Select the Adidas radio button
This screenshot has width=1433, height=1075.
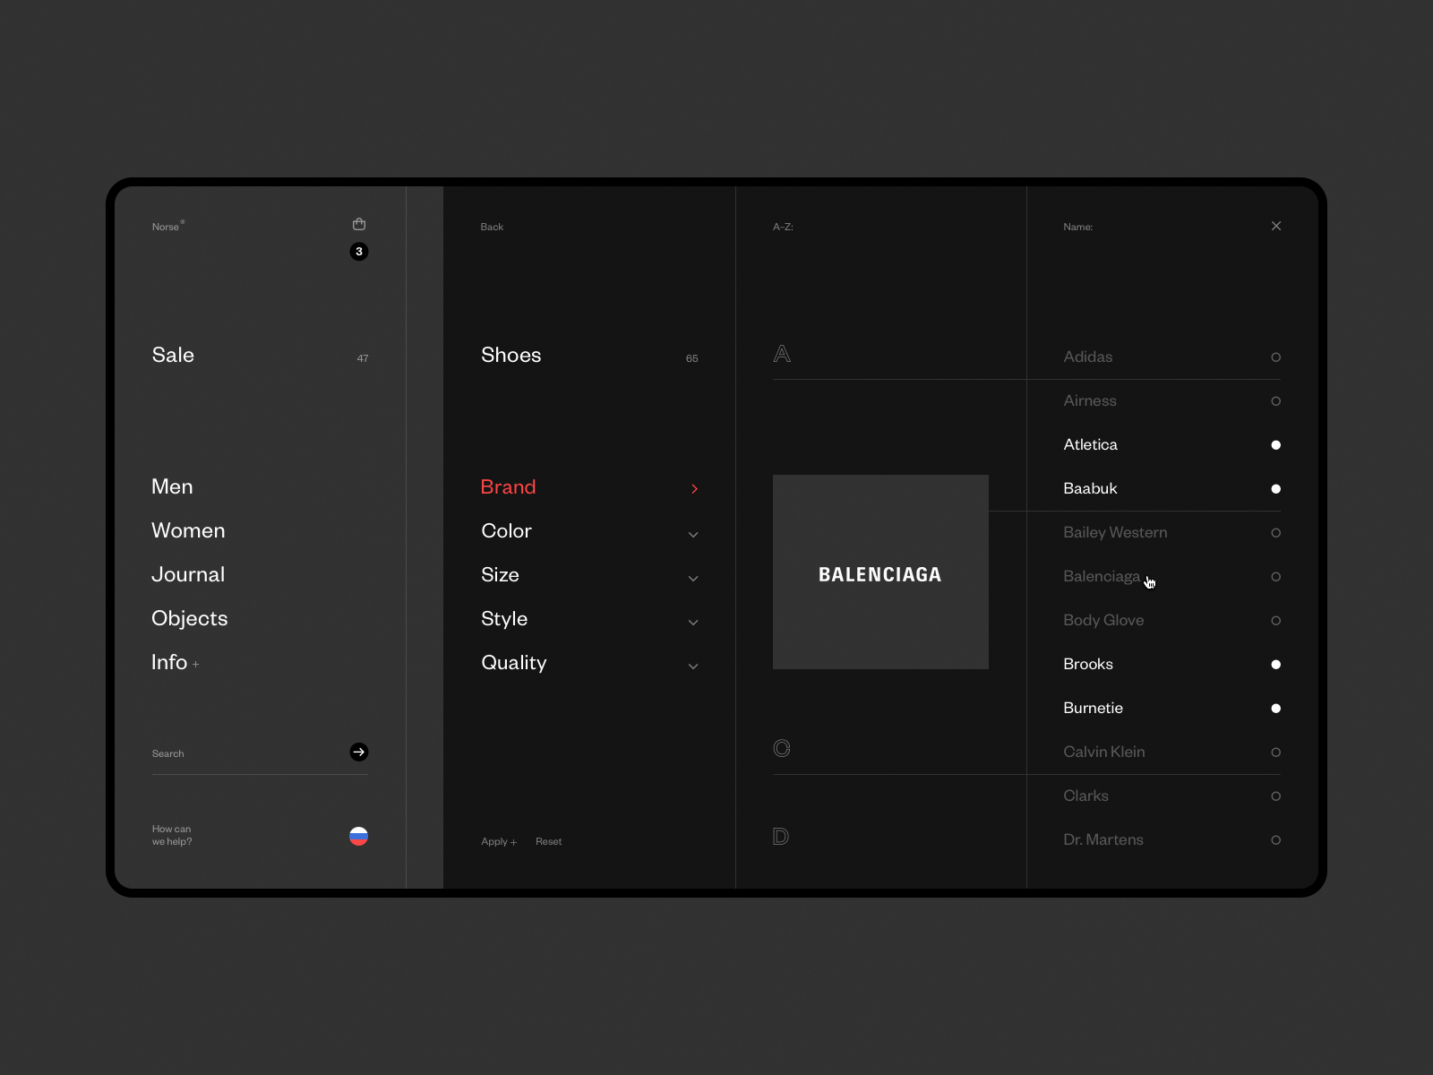click(x=1276, y=357)
